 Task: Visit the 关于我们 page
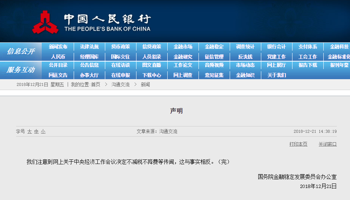pyautogui.click(x=276, y=75)
